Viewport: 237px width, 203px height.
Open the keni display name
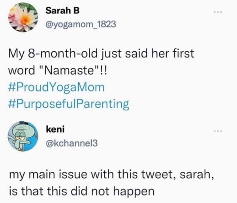click(x=54, y=129)
